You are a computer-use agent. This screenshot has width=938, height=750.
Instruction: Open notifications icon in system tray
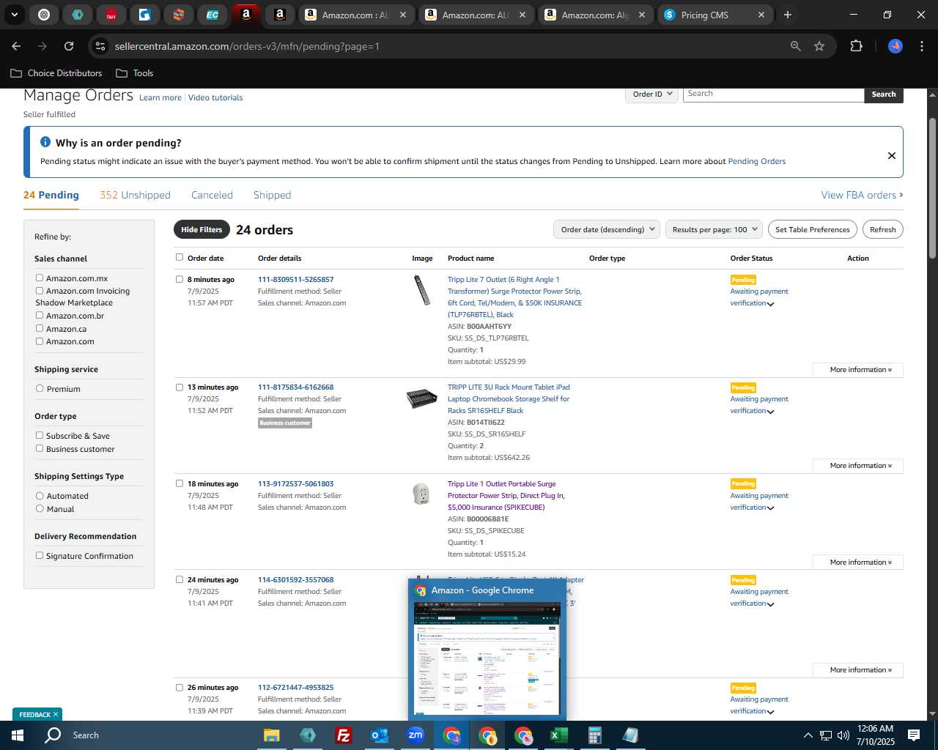(x=914, y=735)
